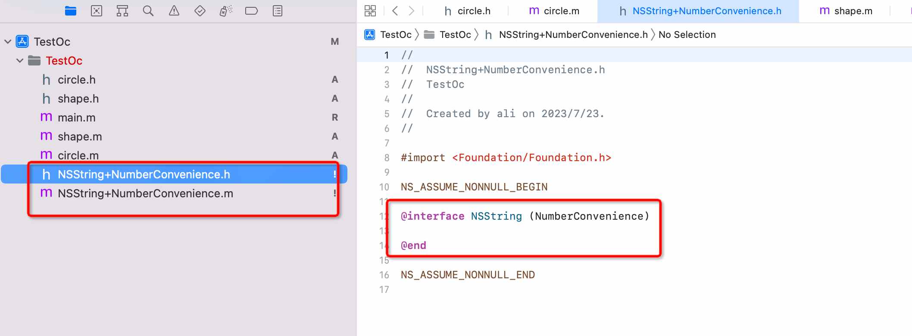Open the Breakpoint navigator icon
Screen dimensions: 912x336
point(251,11)
